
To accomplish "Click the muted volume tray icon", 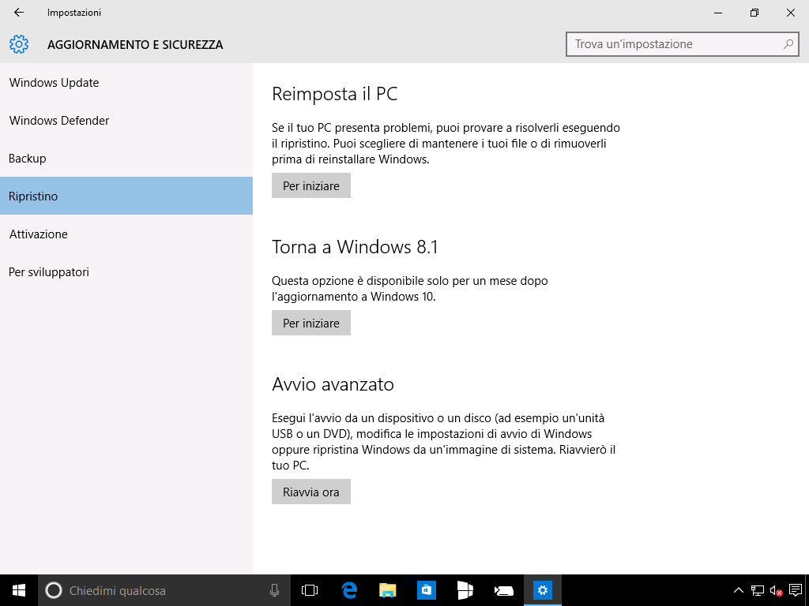I will click(776, 590).
